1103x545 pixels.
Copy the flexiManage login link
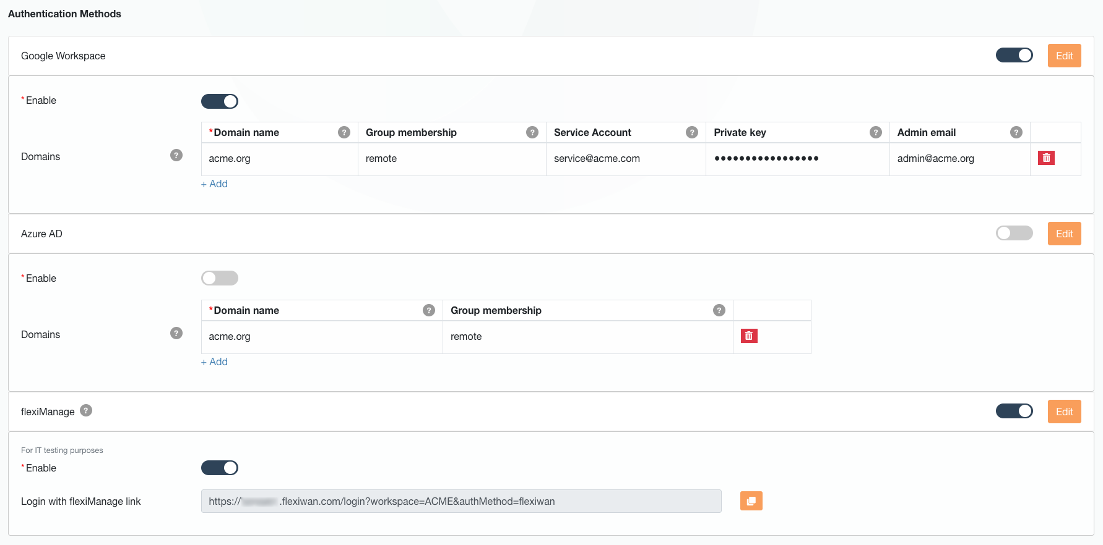[x=751, y=501]
